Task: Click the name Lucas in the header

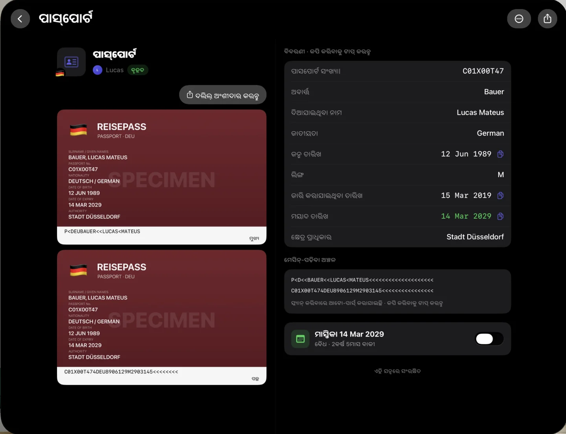Action: pos(114,70)
